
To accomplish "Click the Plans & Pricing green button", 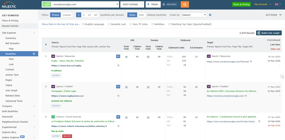I will 241,4.
